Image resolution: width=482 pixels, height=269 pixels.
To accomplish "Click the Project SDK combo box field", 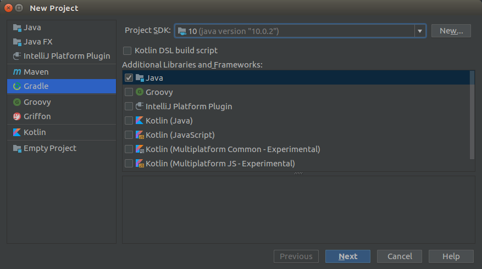I will [x=300, y=31].
